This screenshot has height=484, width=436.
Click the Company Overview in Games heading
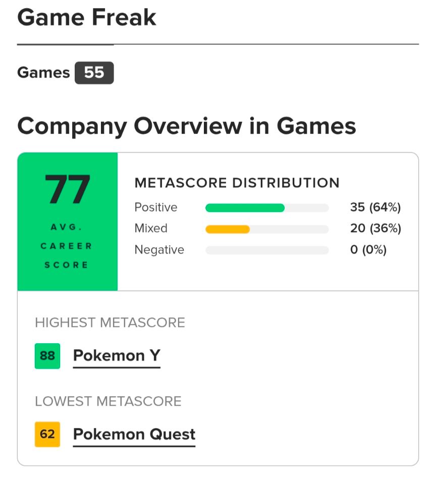[x=187, y=127]
